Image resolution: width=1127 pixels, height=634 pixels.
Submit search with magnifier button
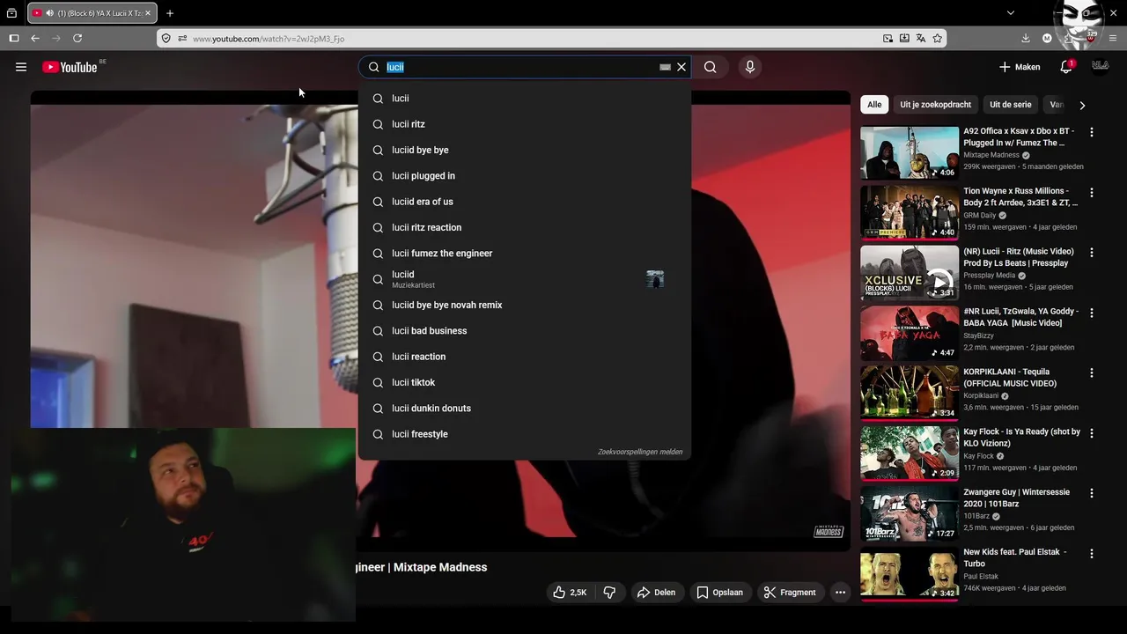tap(711, 67)
